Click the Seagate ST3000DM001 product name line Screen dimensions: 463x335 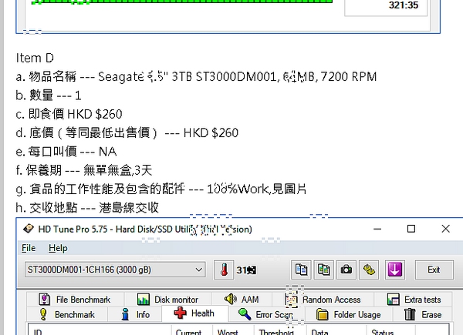pyautogui.click(x=196, y=76)
